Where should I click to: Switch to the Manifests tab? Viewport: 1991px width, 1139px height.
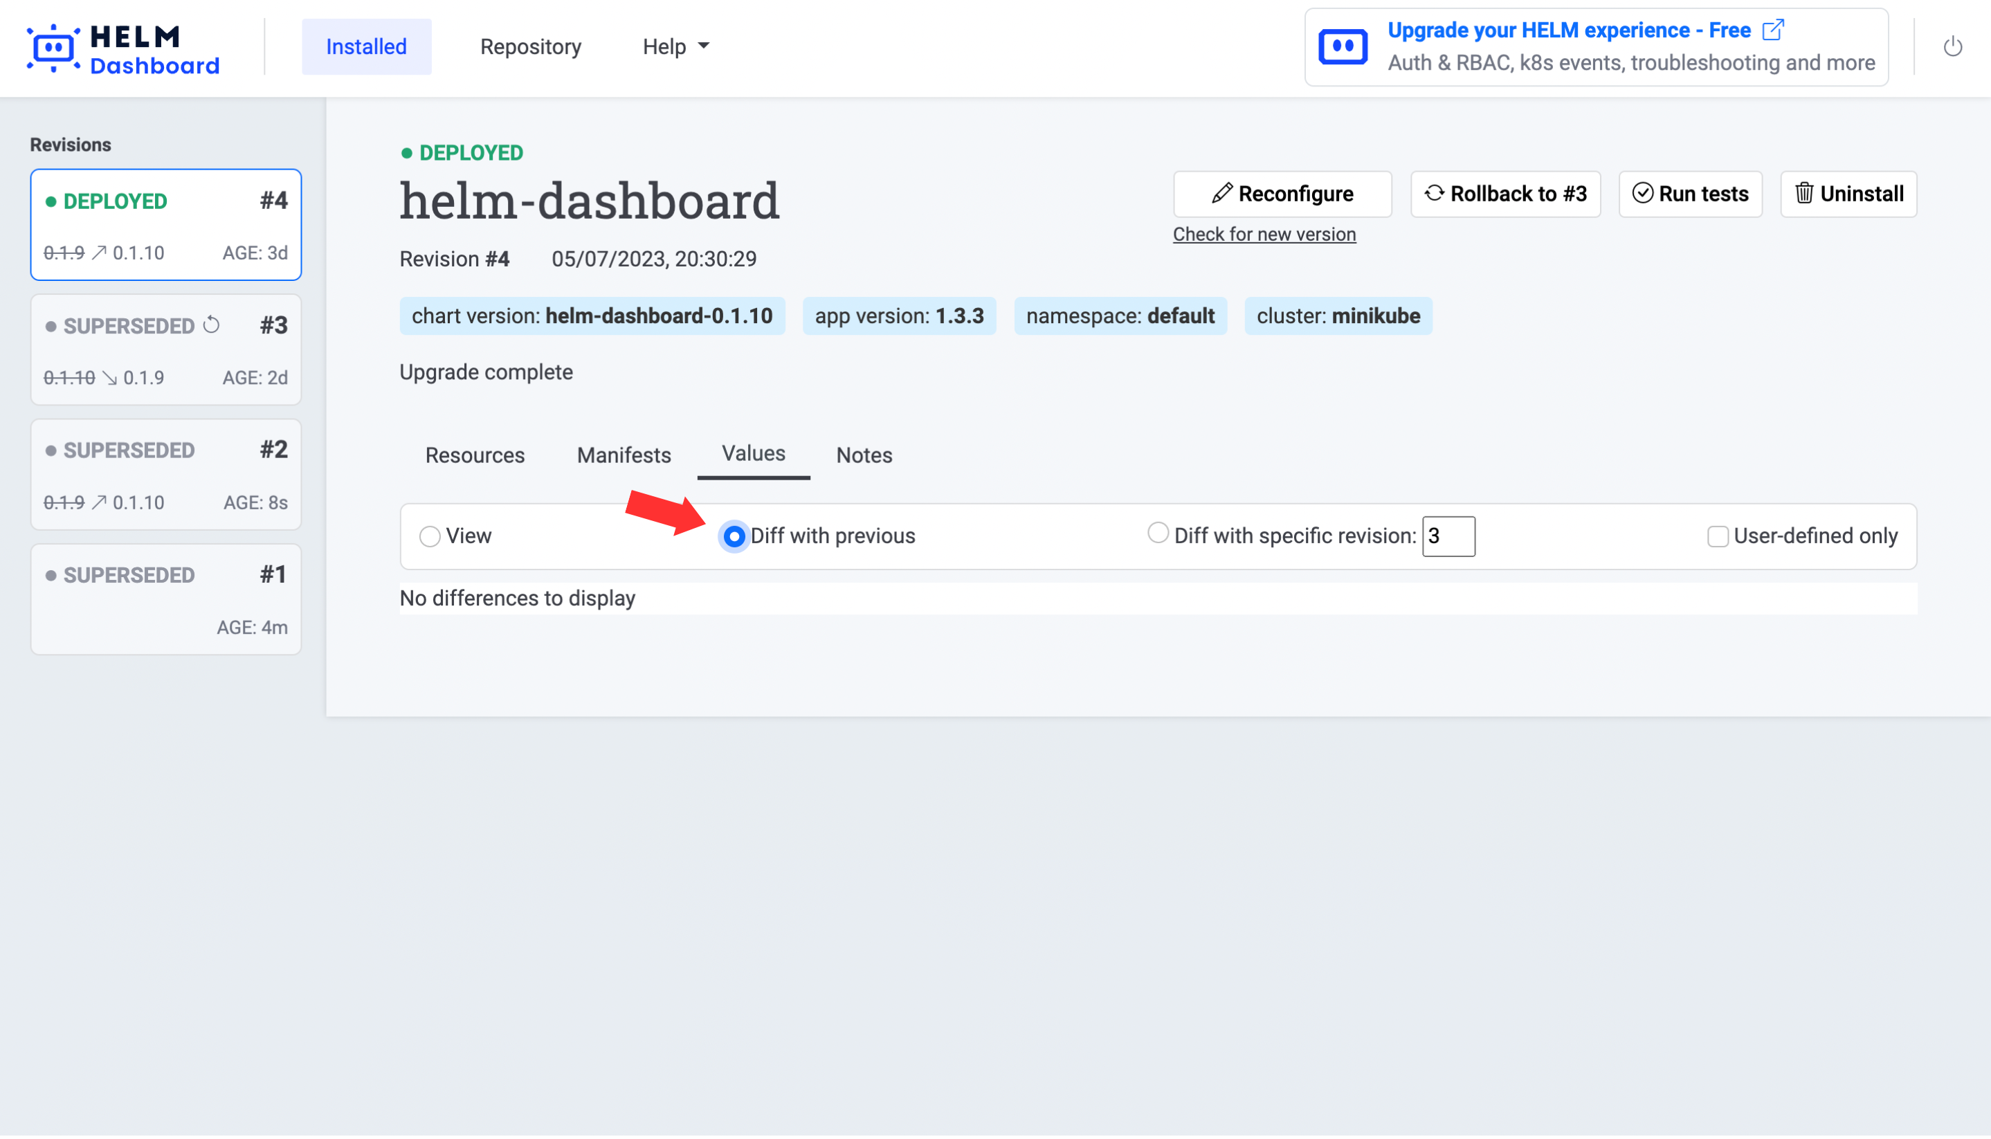coord(624,455)
